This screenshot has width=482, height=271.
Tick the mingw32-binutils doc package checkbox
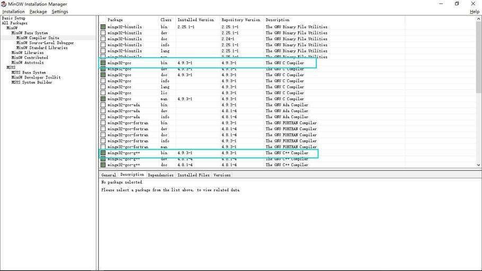(x=103, y=39)
